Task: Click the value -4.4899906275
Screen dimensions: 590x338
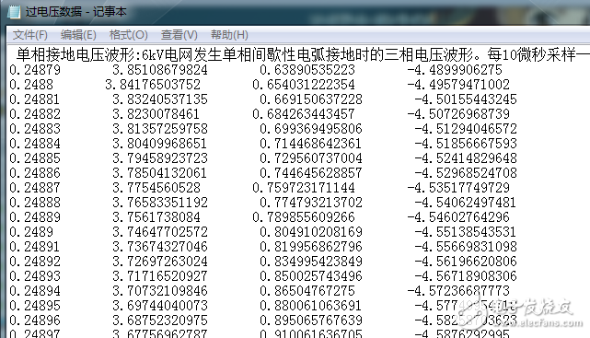Action: 455,70
